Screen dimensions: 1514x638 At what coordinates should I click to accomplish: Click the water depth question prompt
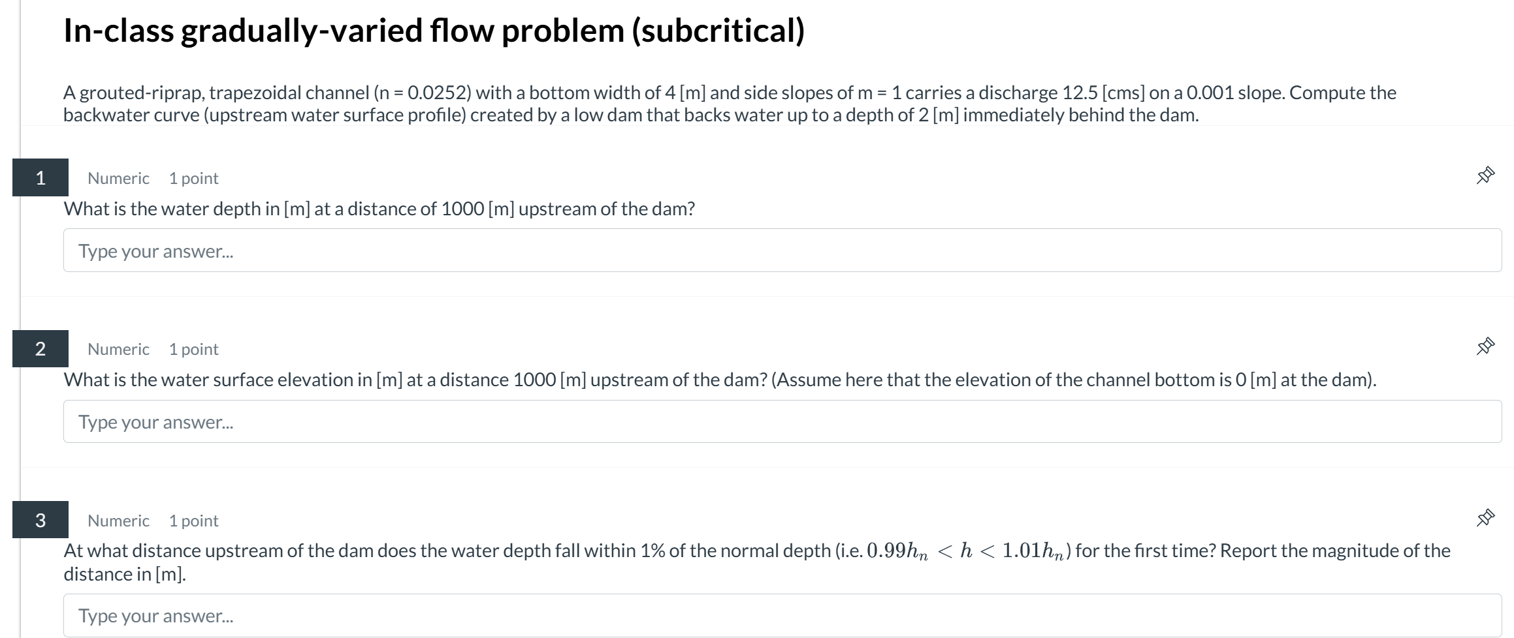point(379,209)
